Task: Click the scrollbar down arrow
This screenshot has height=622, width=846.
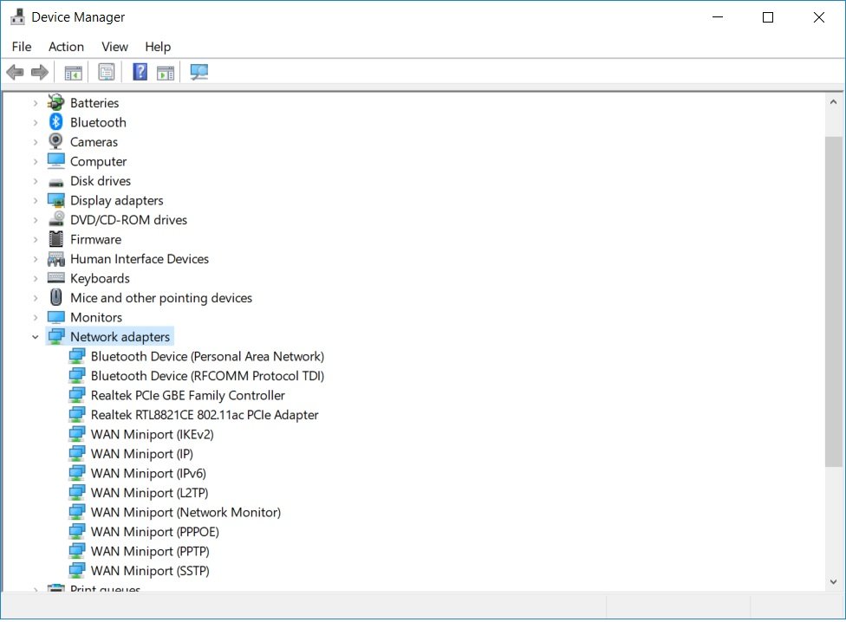Action: click(x=833, y=581)
